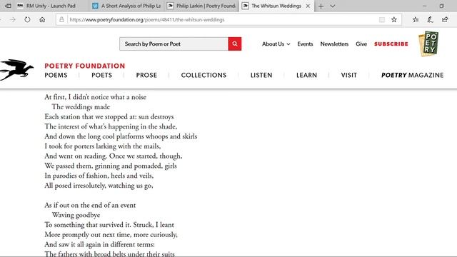457x257 pixels.
Task: Click line "To something that survived it. Struck, I leant"
Action: coord(109,225)
